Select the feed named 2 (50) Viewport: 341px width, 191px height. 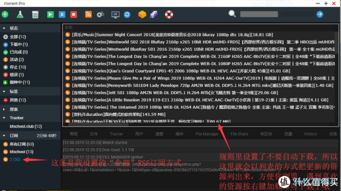pos(15,159)
